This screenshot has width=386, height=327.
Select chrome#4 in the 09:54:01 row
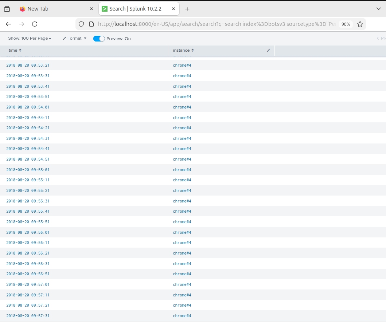coord(182,107)
